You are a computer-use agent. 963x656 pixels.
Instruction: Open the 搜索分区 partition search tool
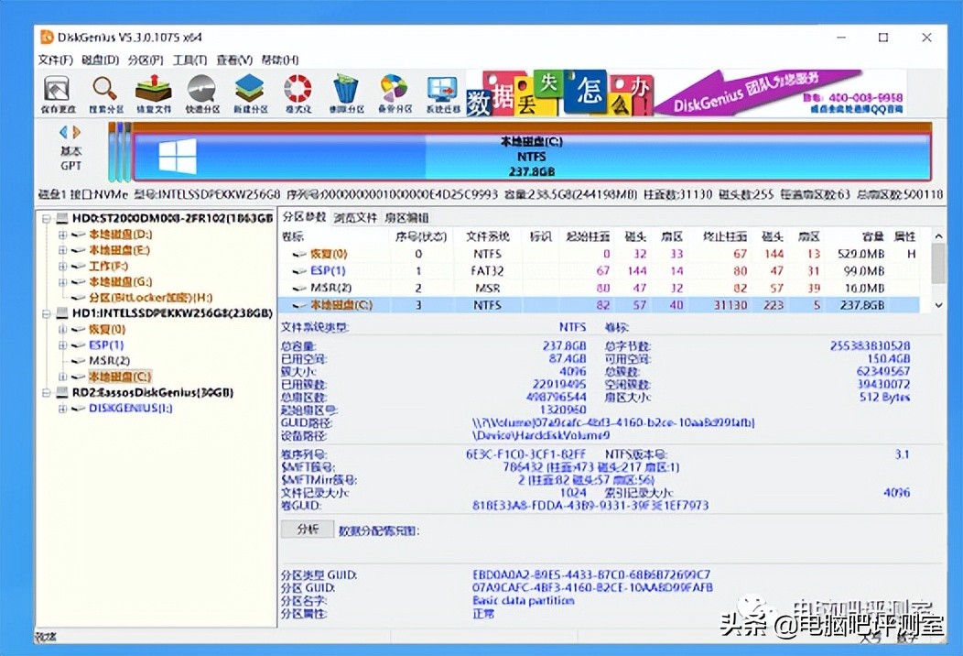tap(103, 92)
